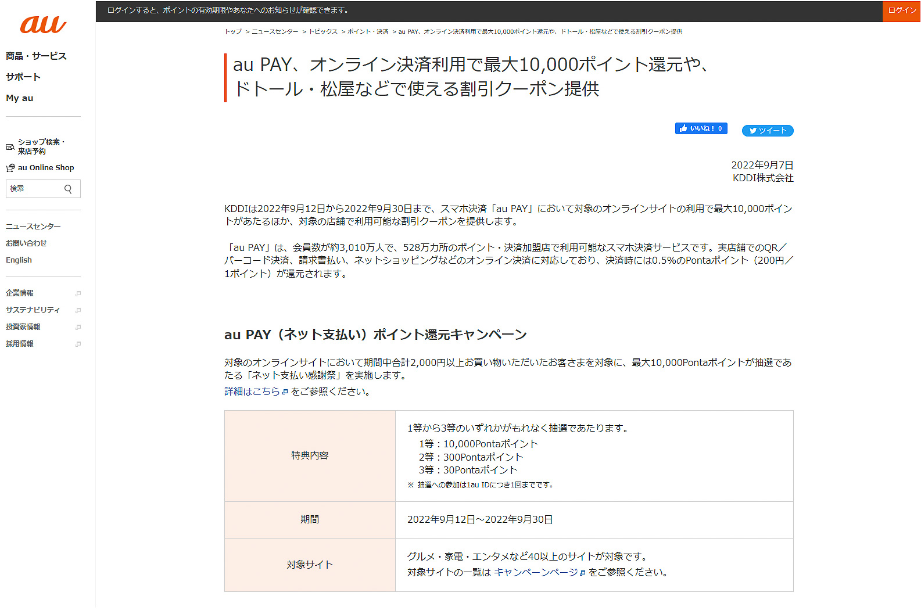
Task: Click 1等：10,000Pontaポイント text
Action: point(478,444)
